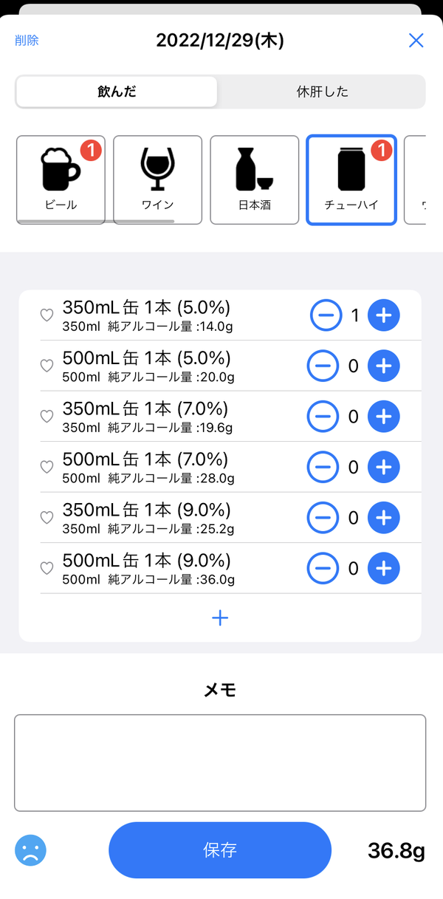Increase 350mL缶 (5.0%) count with plus

pyautogui.click(x=383, y=315)
